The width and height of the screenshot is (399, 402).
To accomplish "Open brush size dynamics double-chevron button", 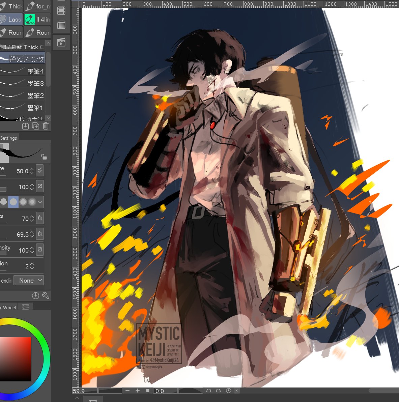I will pyautogui.click(x=40, y=171).
